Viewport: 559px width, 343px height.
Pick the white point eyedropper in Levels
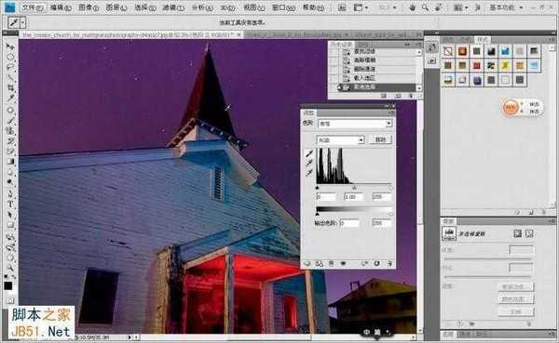[308, 174]
